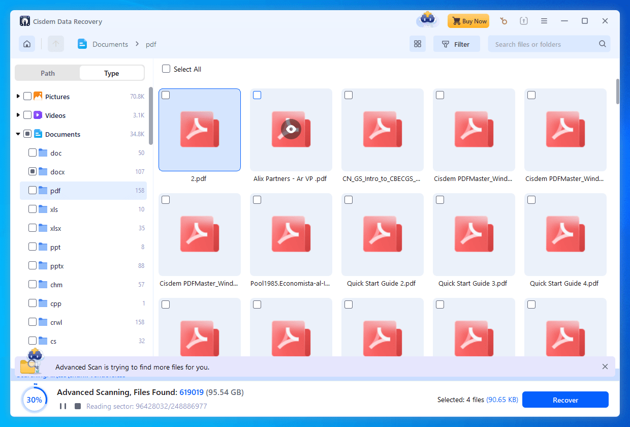The width and height of the screenshot is (630, 427).
Task: Stop the advanced scan
Action: click(78, 406)
